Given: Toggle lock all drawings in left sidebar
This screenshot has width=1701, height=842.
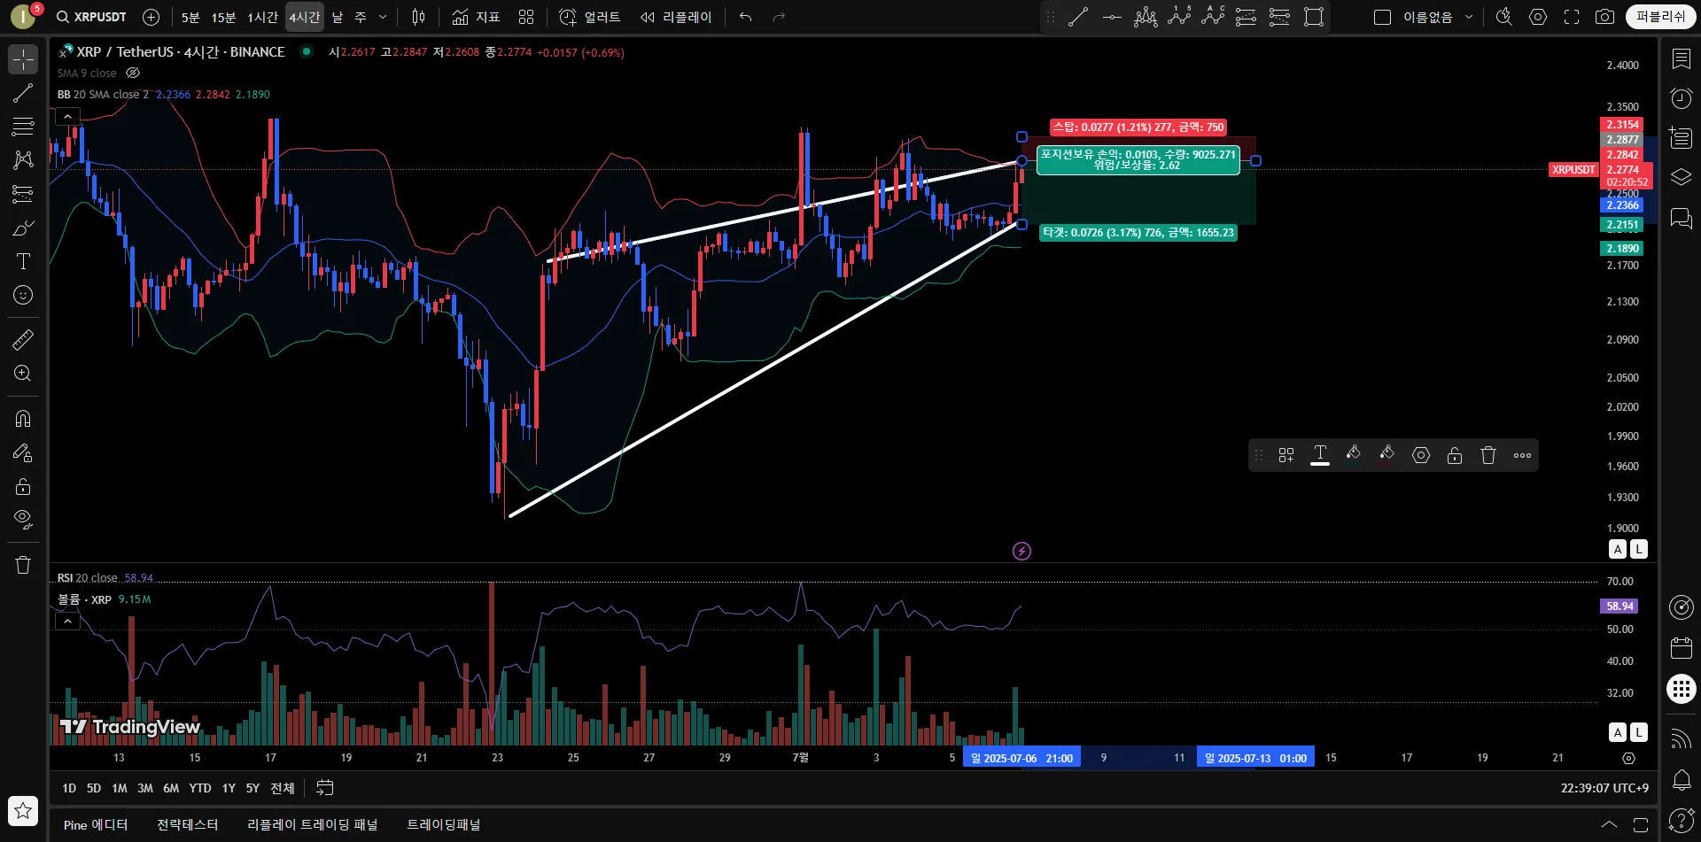Looking at the screenshot, I should point(23,486).
